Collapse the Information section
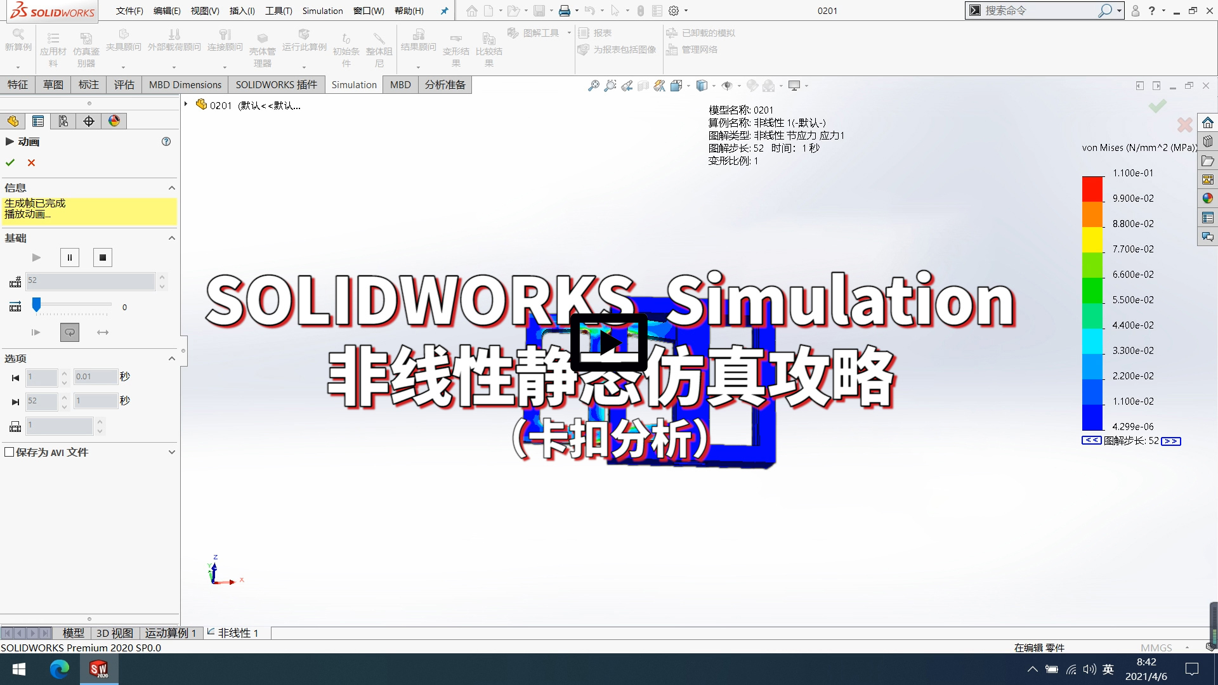1218x685 pixels. tap(171, 188)
